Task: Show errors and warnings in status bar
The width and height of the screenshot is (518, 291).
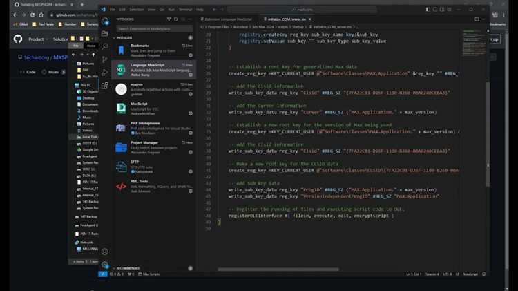Action: [117, 274]
